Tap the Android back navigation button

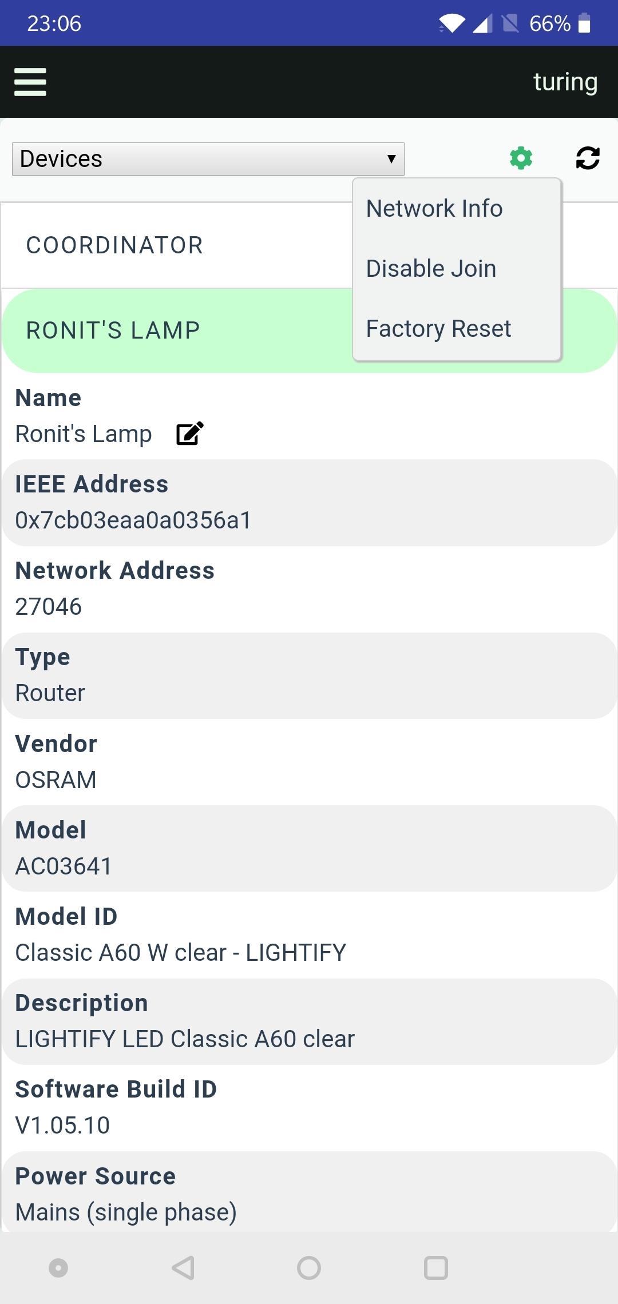183,1267
